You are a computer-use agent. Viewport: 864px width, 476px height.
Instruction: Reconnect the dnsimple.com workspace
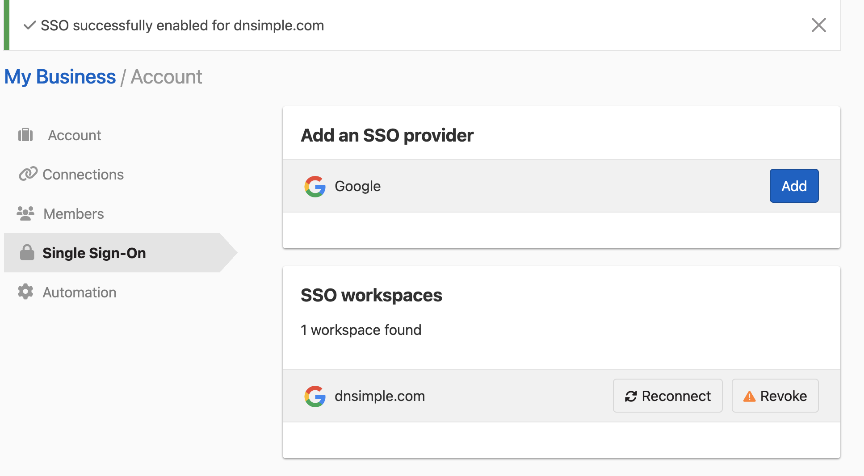click(667, 396)
